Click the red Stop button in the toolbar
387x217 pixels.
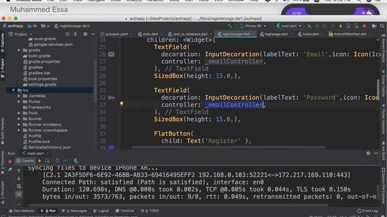[364, 26]
